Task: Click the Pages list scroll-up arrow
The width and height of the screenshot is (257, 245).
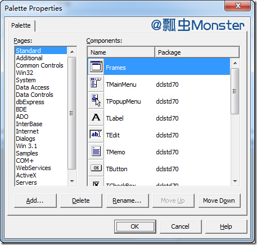Action: [72, 52]
